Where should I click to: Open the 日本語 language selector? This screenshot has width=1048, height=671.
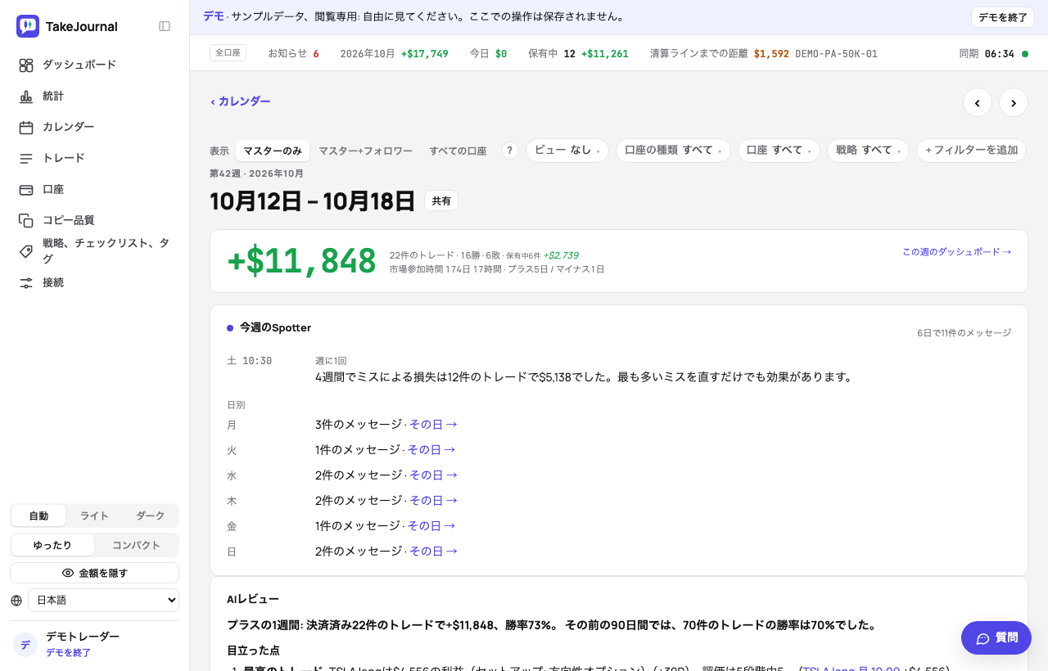103,601
